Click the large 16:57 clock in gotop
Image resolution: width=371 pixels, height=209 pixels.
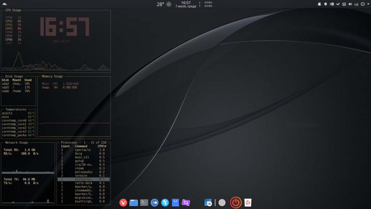[x=64, y=27]
